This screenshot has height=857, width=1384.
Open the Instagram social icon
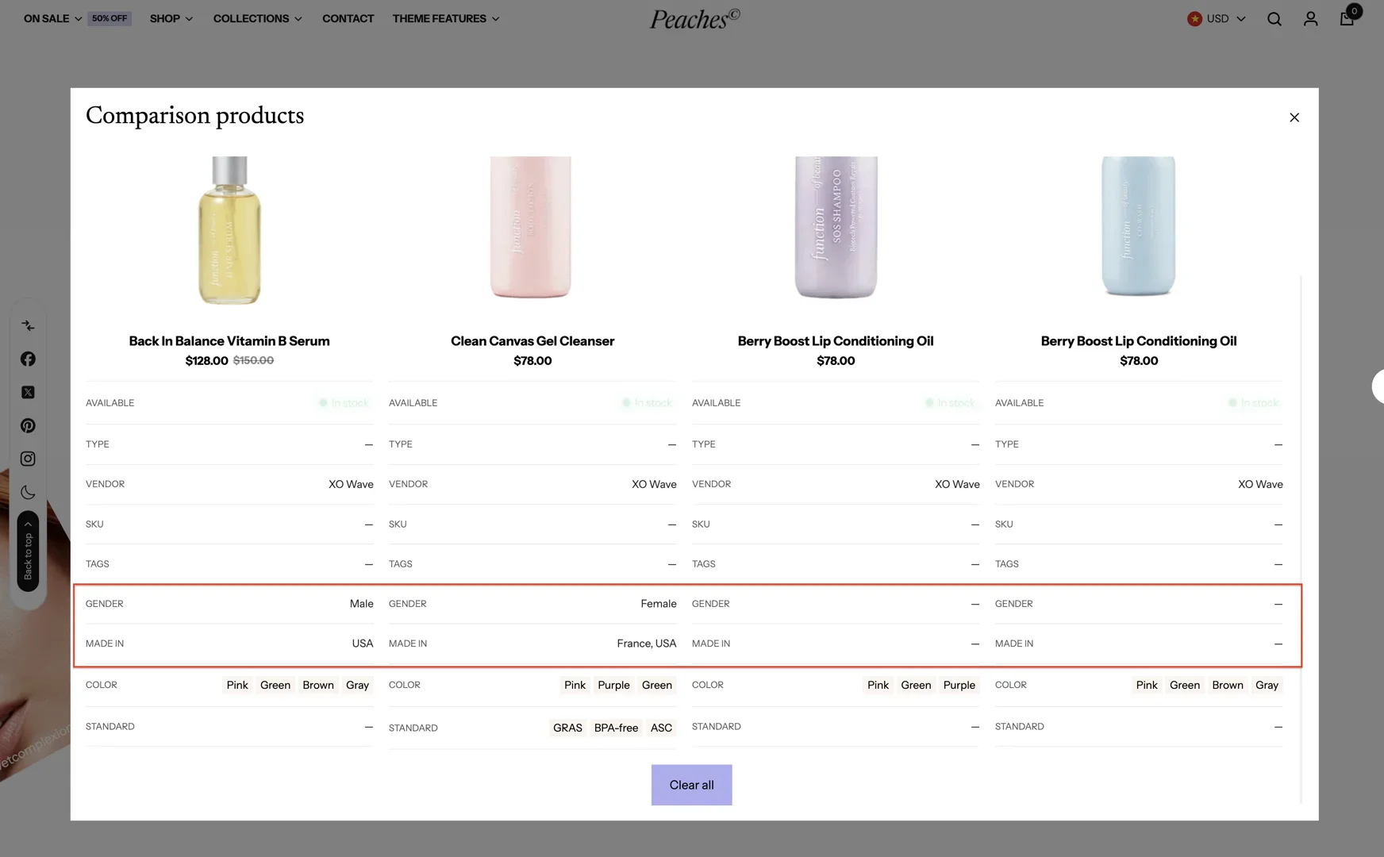click(x=28, y=459)
